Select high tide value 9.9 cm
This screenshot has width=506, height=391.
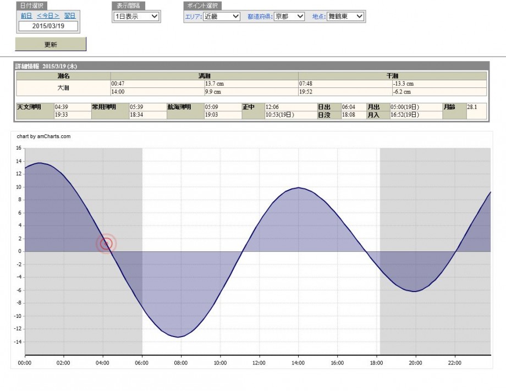251,92
